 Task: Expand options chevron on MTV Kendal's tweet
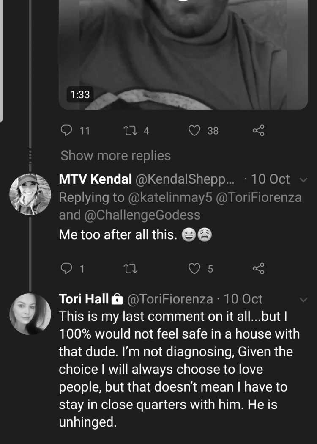[x=303, y=180]
